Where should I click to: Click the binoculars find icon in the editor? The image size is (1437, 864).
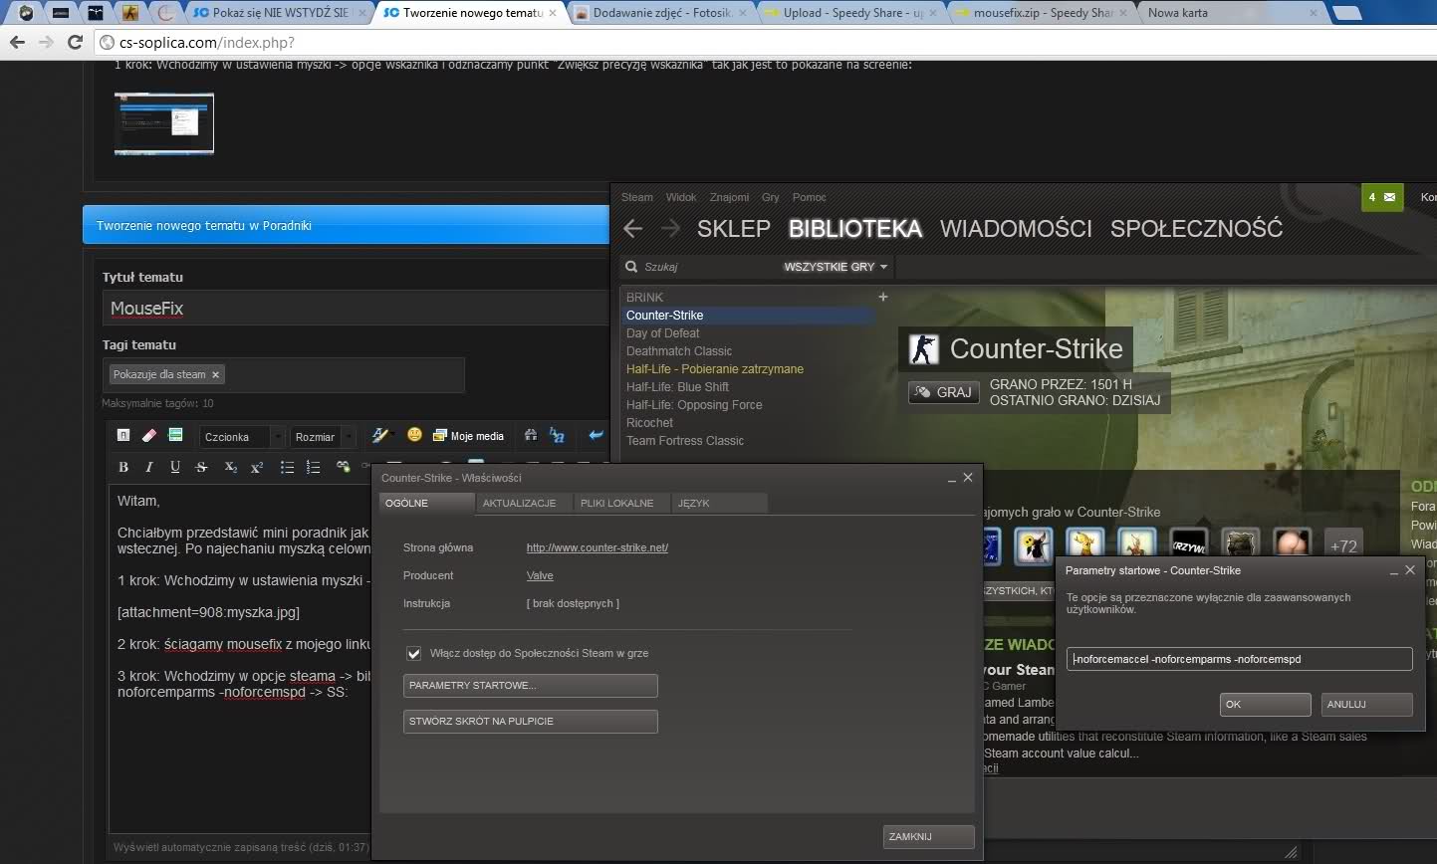[531, 435]
